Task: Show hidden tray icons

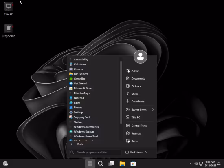Action: click(191, 164)
